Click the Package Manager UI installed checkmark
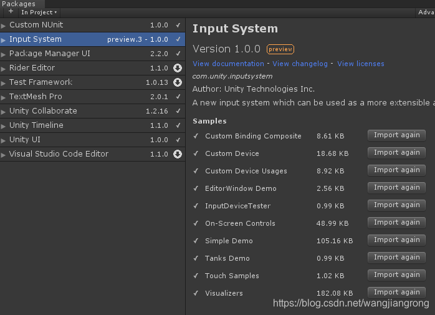The image size is (435, 315). tap(178, 54)
